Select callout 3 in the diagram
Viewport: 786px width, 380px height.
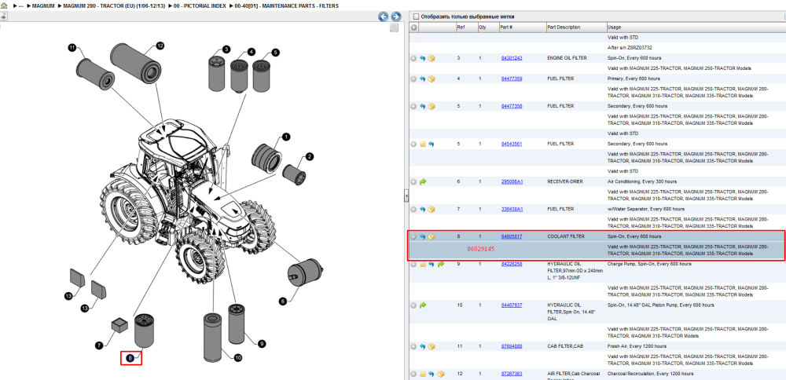coord(226,49)
